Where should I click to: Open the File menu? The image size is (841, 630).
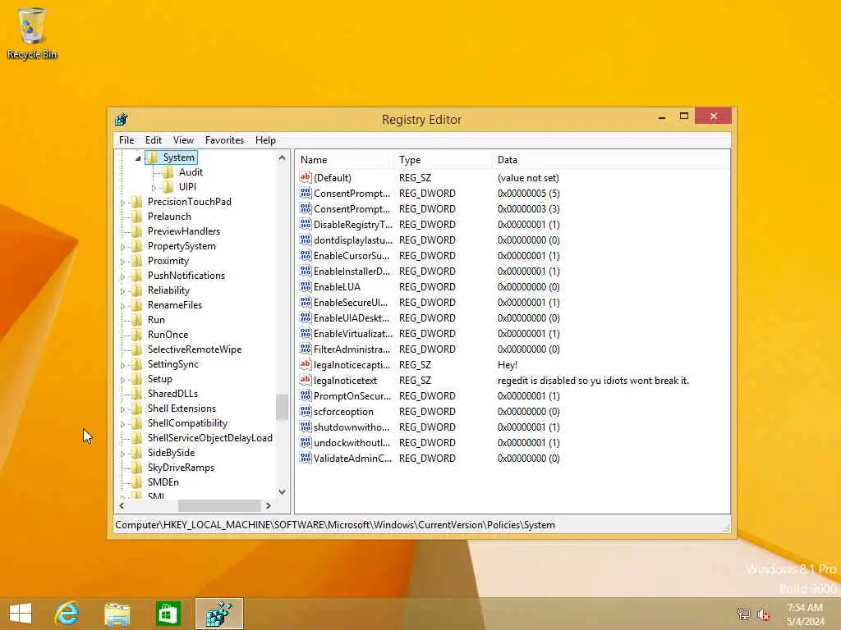[126, 139]
